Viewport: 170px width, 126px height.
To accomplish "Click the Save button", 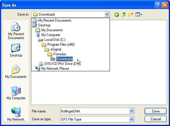I will click(156, 111).
